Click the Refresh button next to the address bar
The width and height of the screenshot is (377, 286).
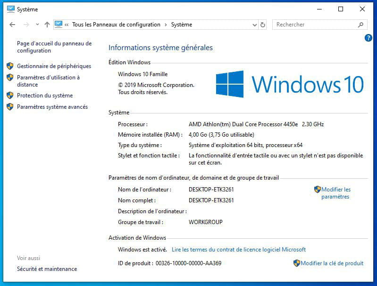[263, 25]
